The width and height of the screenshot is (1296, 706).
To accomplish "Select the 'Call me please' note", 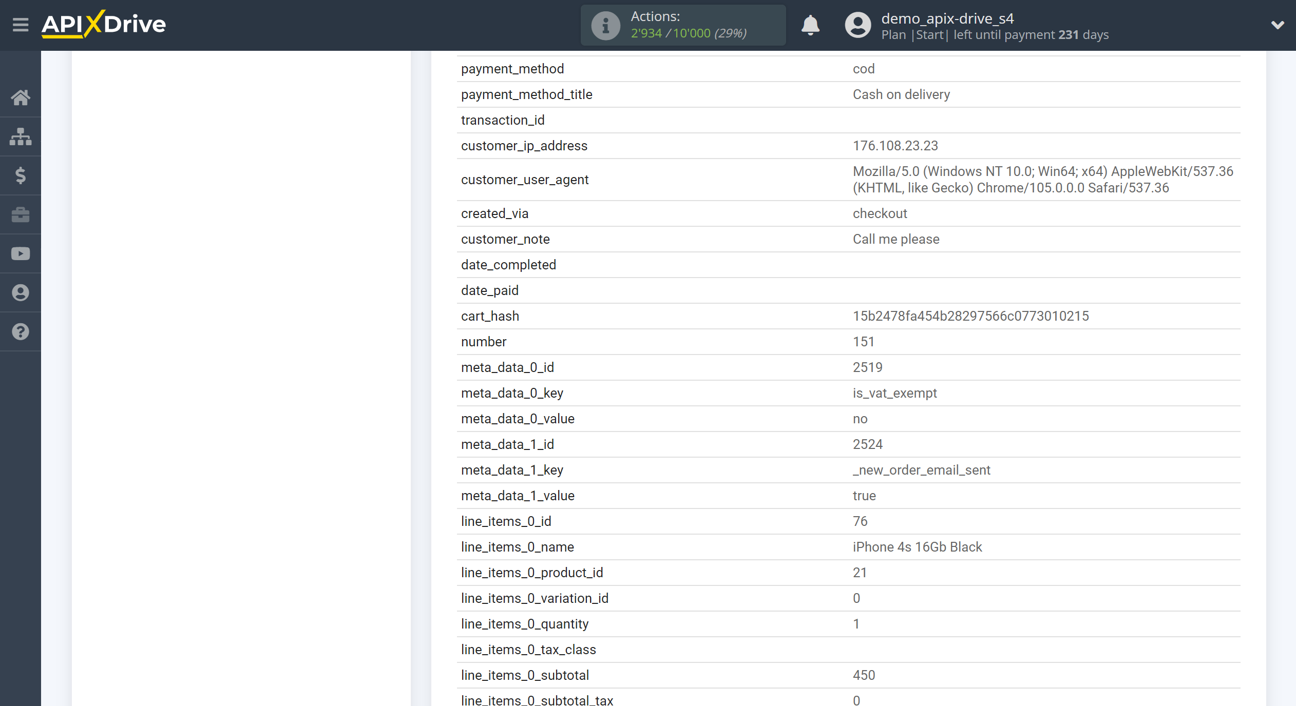I will click(x=896, y=239).
